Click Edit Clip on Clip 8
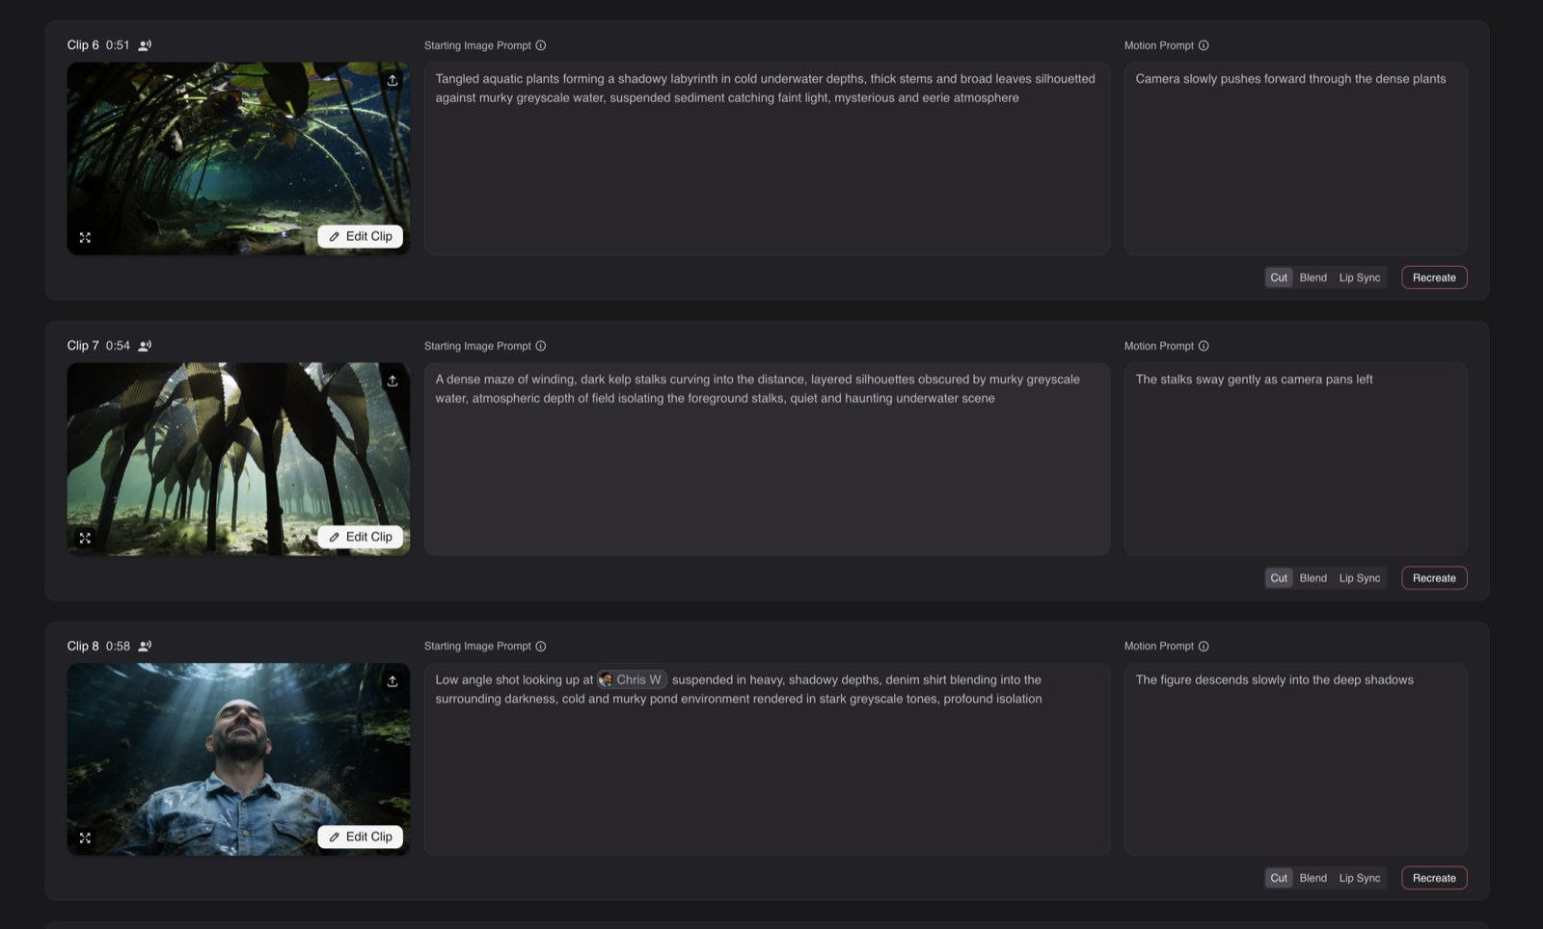The height and width of the screenshot is (929, 1543). point(361,836)
